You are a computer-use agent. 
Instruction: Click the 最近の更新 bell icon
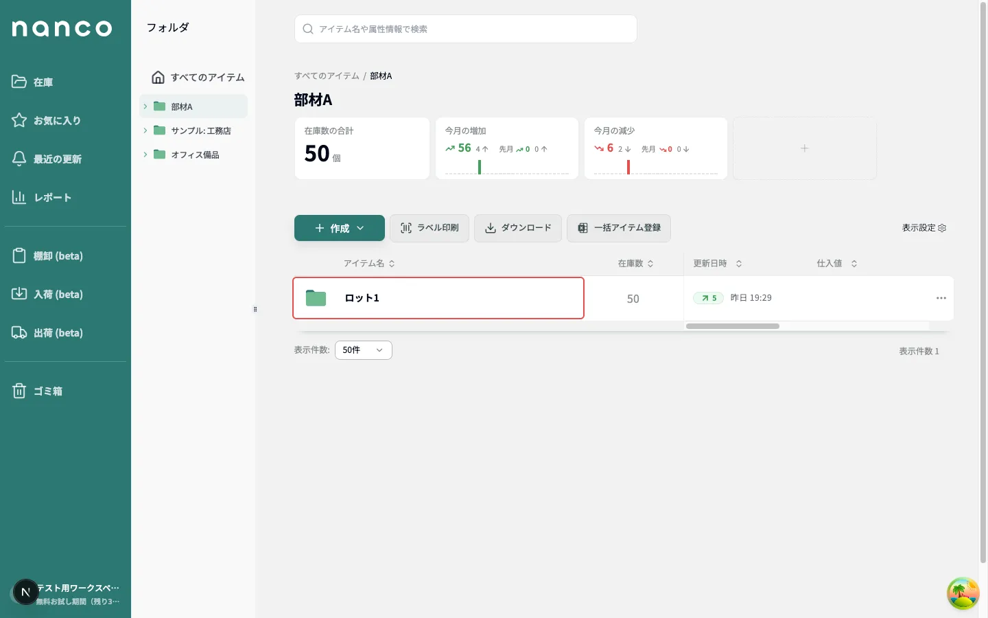coord(19,159)
